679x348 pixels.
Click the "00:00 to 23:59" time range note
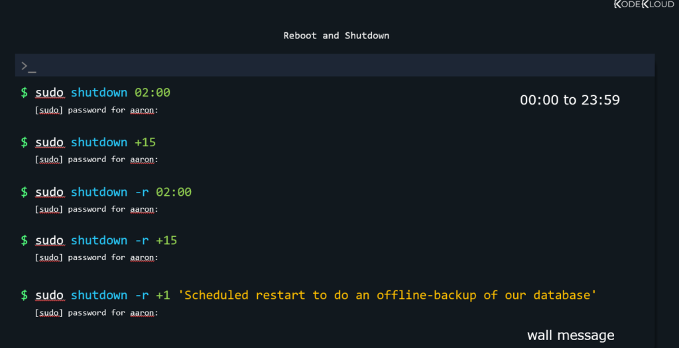(570, 101)
